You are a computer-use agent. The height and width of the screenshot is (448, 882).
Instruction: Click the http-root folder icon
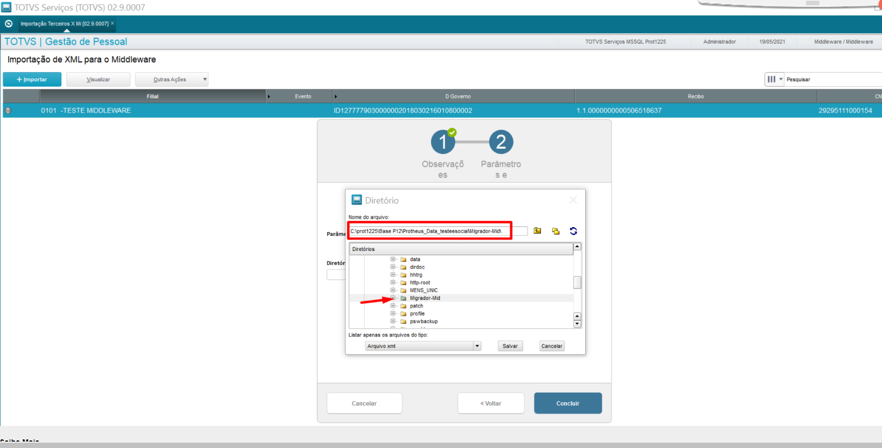(403, 283)
